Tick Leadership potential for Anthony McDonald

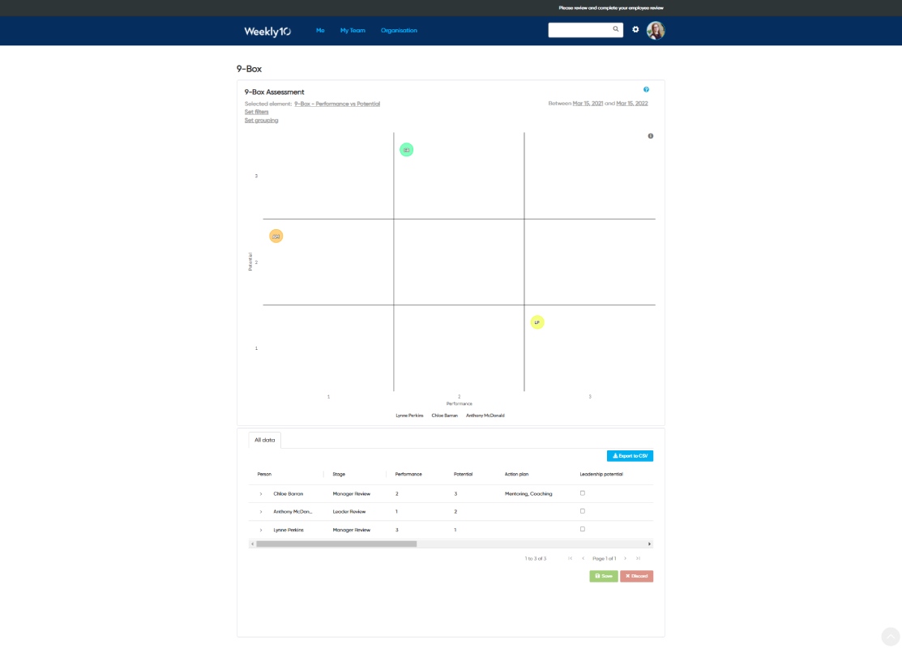coord(583,511)
